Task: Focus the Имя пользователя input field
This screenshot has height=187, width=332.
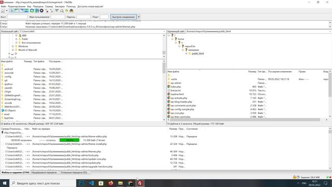Action: 58,17
